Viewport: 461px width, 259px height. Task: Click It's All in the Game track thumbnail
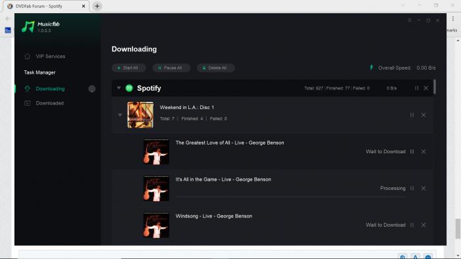click(156, 188)
